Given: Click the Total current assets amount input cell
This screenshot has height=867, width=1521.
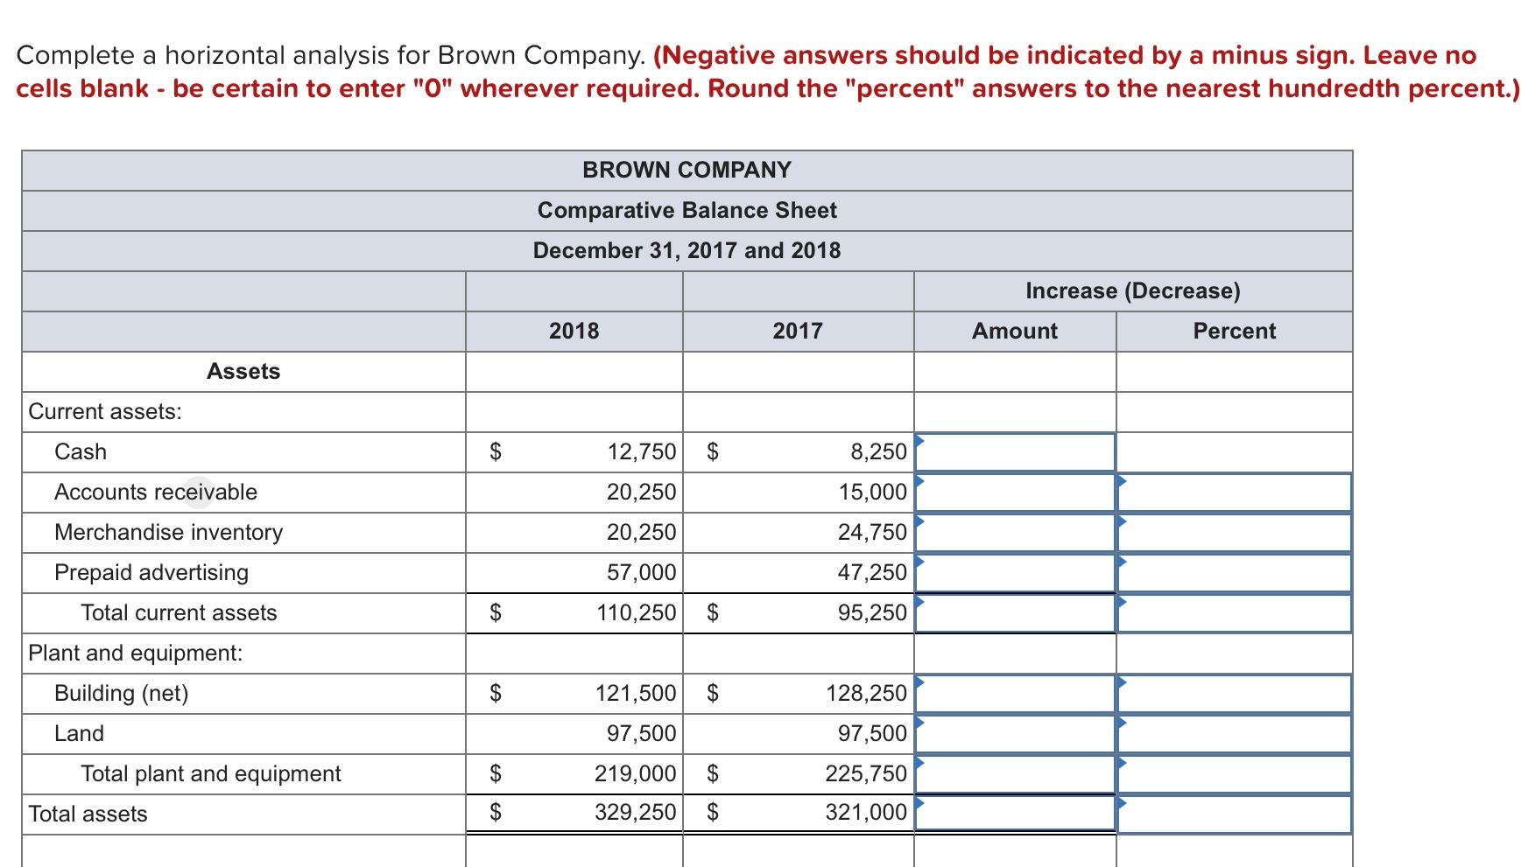Looking at the screenshot, I should (x=1015, y=613).
